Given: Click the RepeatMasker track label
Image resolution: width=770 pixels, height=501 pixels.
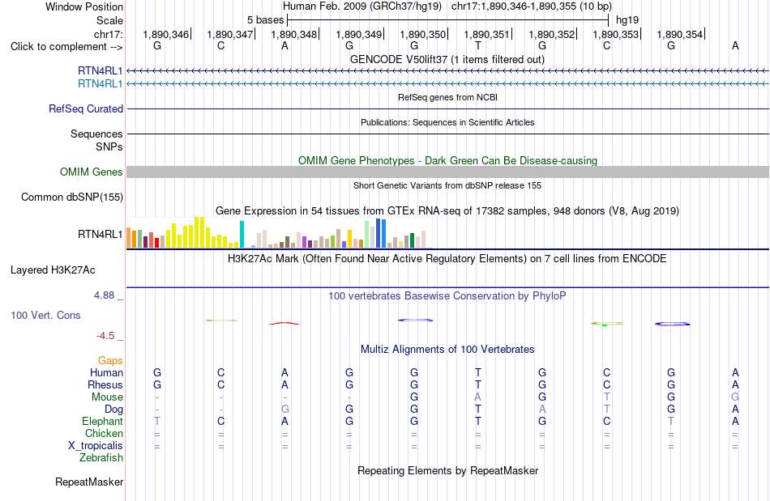Looking at the screenshot, I should (x=89, y=482).
